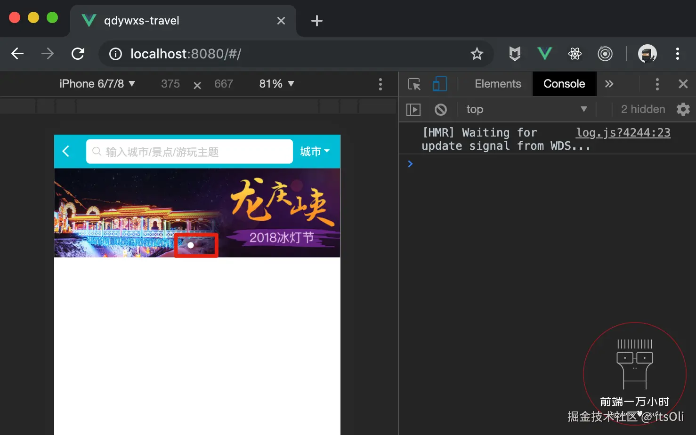Open console settings gear
696x435 pixels.
tap(683, 109)
